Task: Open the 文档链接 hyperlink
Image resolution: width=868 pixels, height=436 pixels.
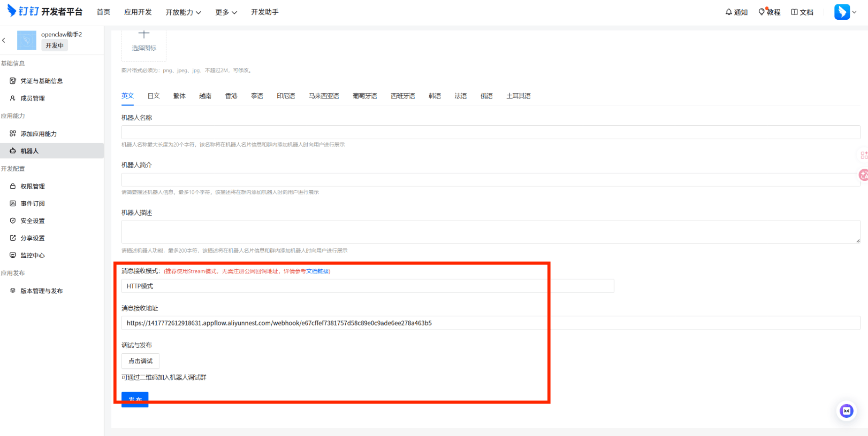Action: [x=317, y=271]
